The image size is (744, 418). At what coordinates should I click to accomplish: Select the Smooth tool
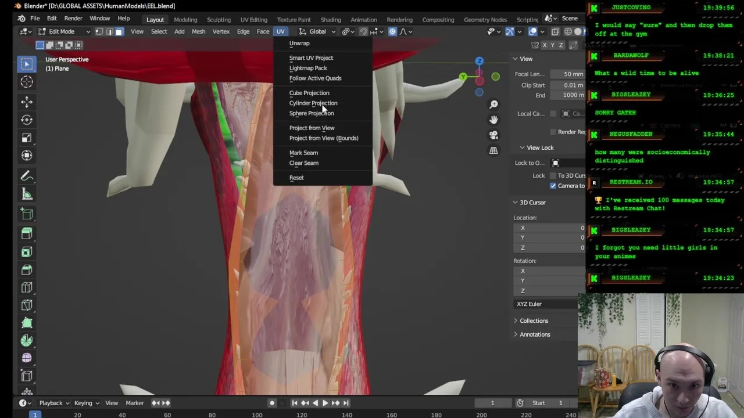(27, 359)
